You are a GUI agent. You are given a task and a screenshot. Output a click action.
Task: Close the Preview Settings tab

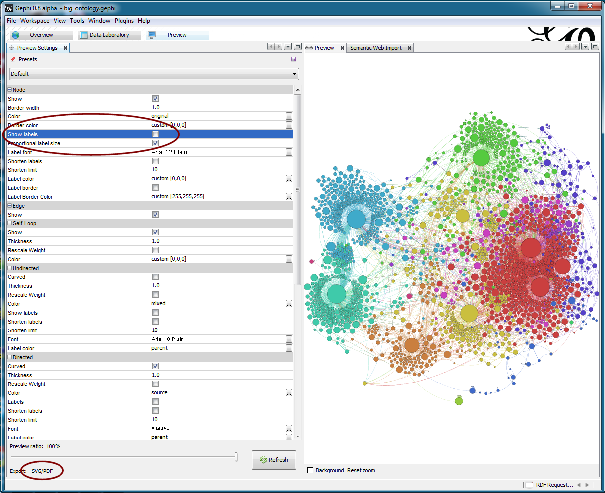[x=65, y=48]
